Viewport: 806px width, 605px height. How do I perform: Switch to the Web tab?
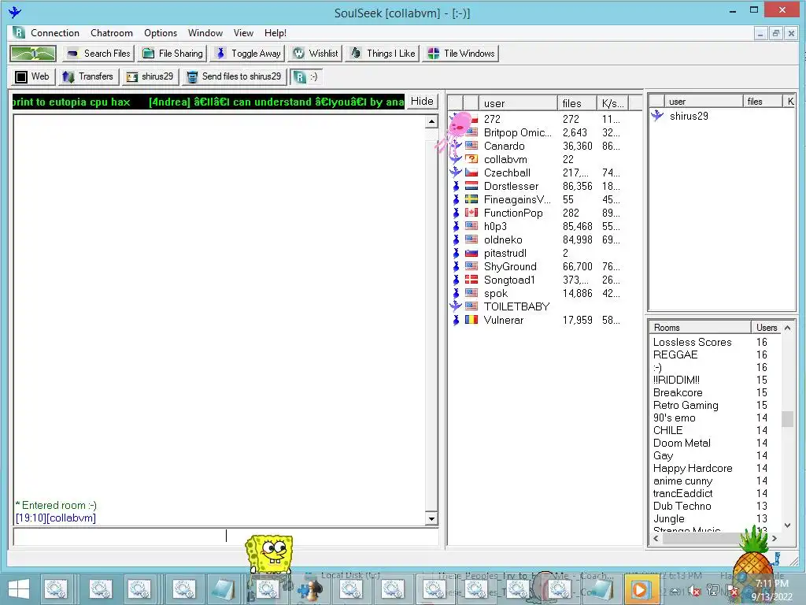(x=33, y=76)
